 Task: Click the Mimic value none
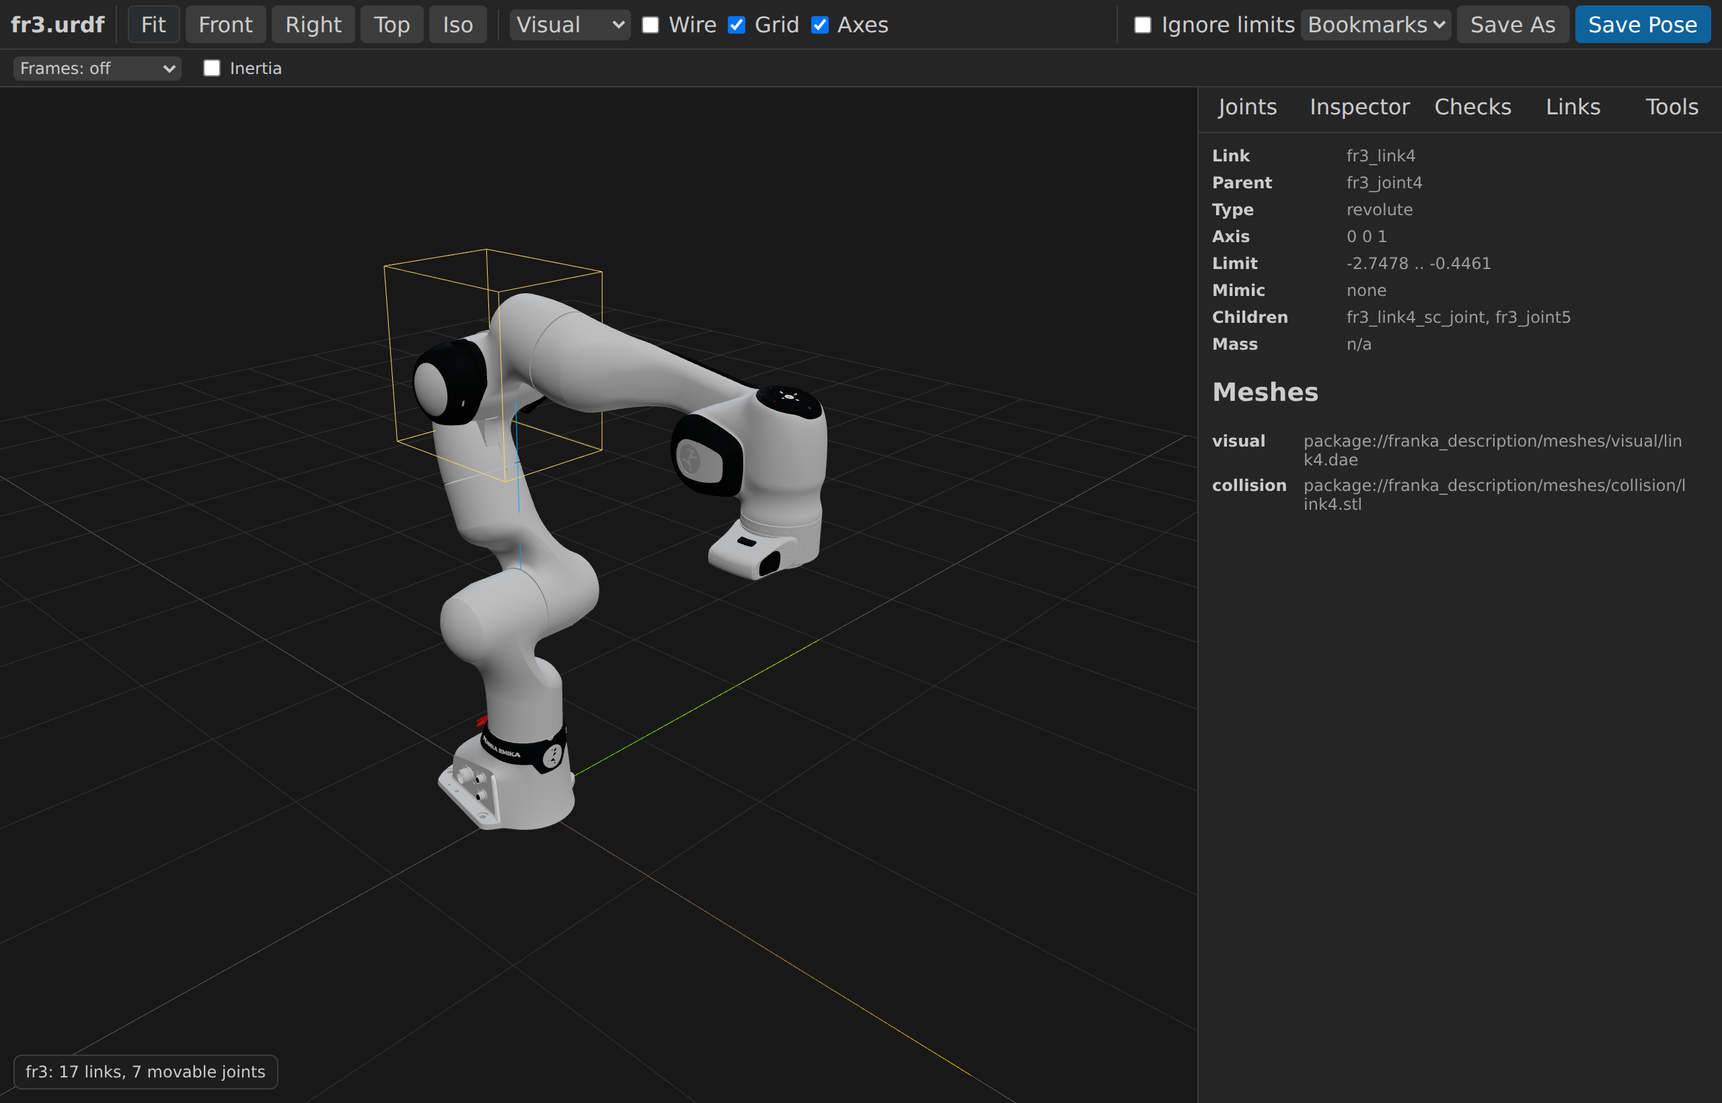tap(1365, 290)
